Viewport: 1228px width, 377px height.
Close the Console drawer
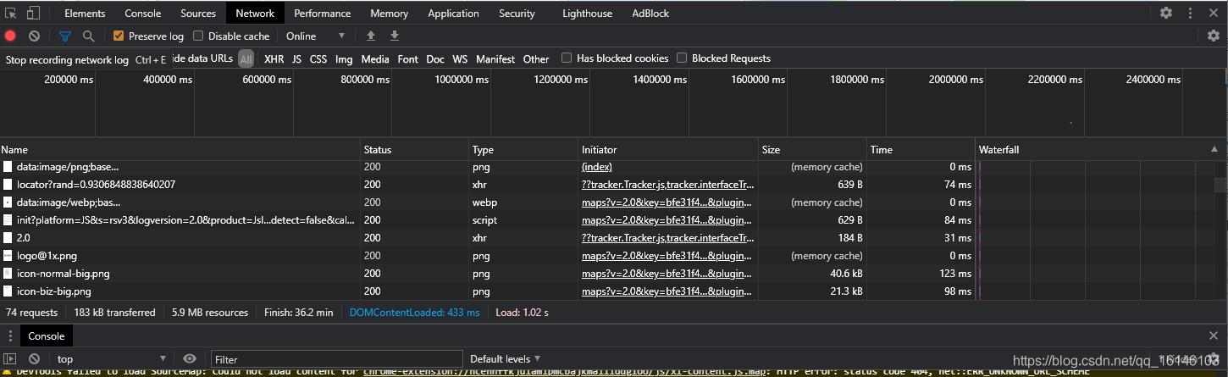click(1214, 336)
